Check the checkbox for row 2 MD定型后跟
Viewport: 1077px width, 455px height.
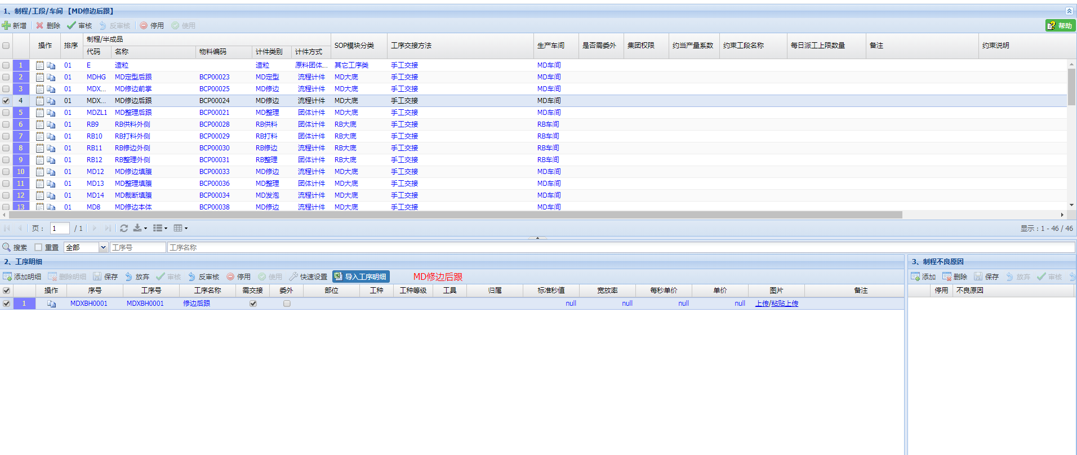point(6,77)
